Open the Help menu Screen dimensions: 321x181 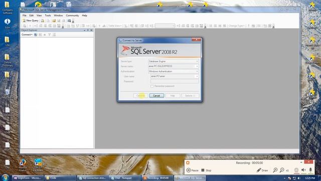click(x=84, y=16)
